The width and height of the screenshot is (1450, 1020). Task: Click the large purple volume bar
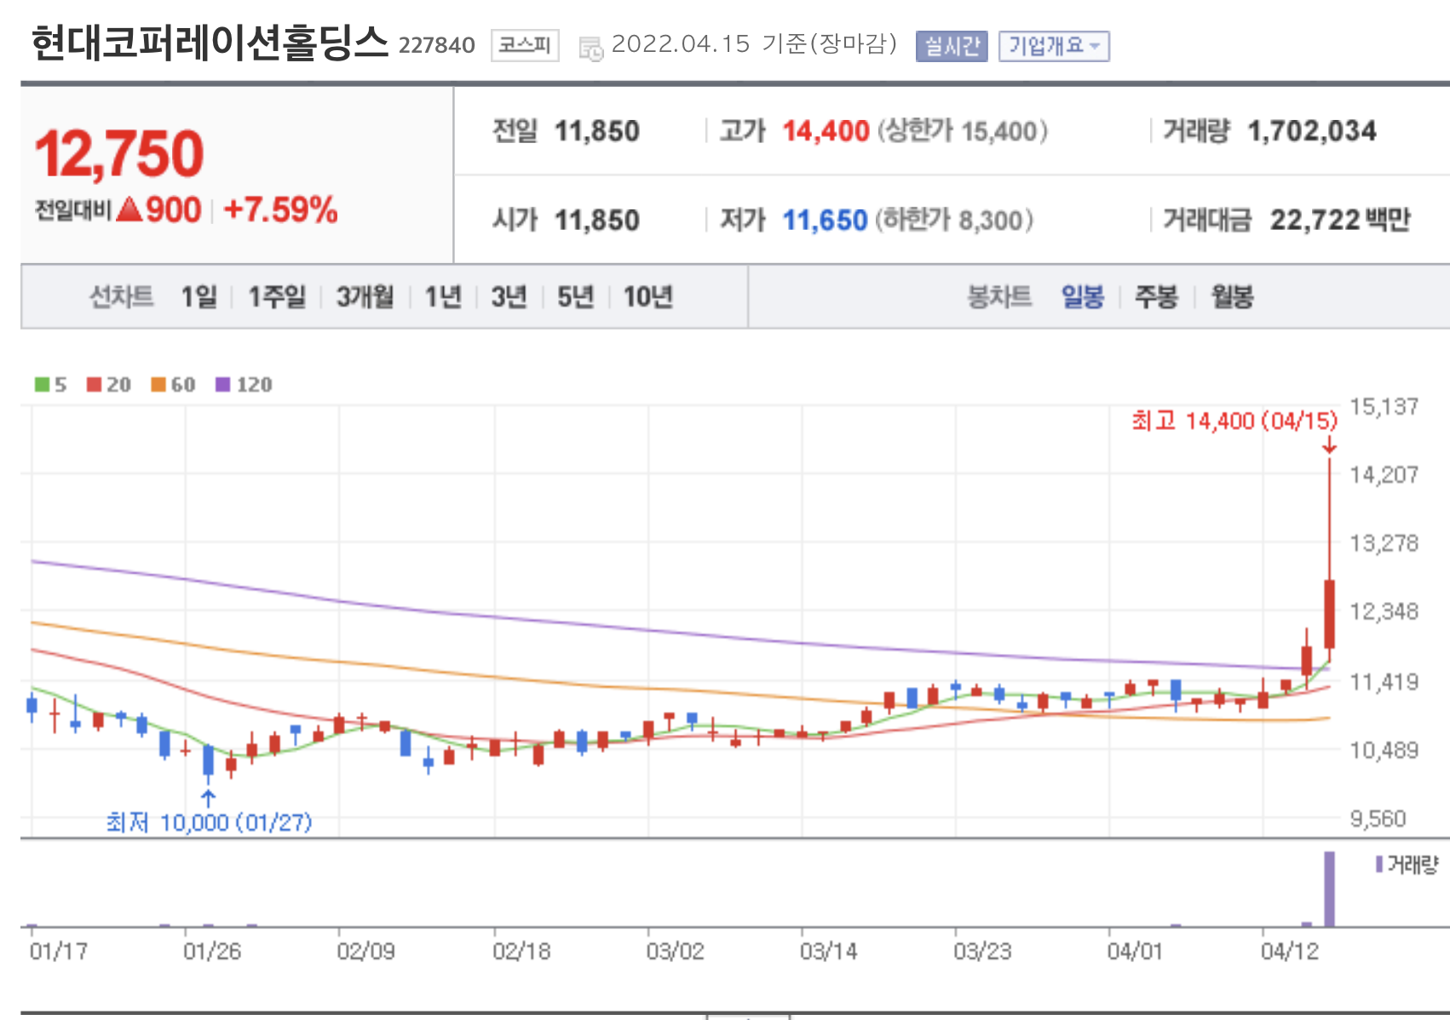click(1329, 889)
